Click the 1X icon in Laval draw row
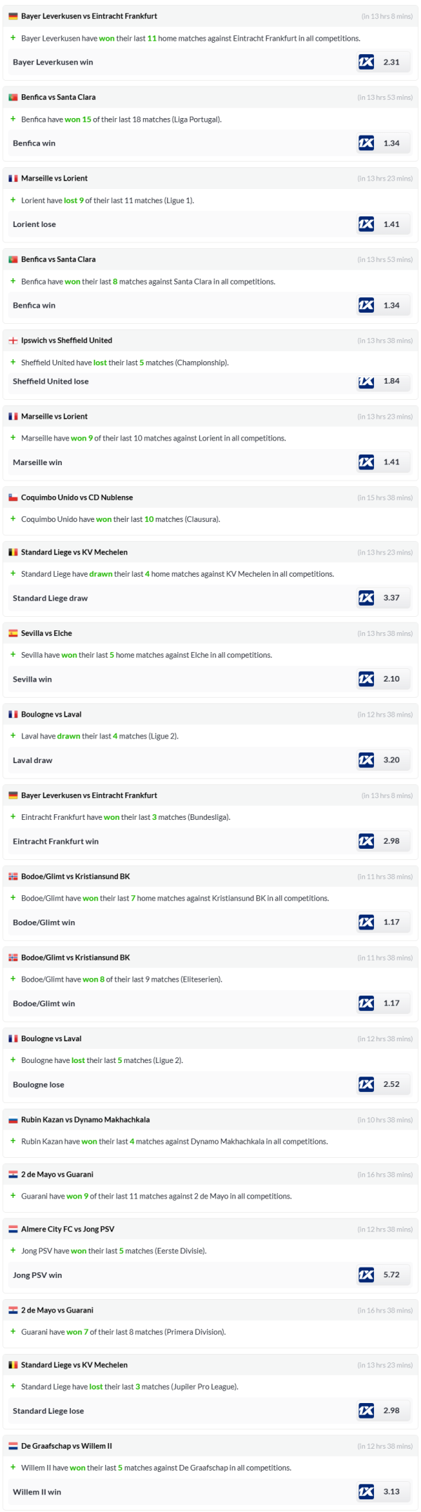The height and width of the screenshot is (1512, 421). (x=366, y=760)
